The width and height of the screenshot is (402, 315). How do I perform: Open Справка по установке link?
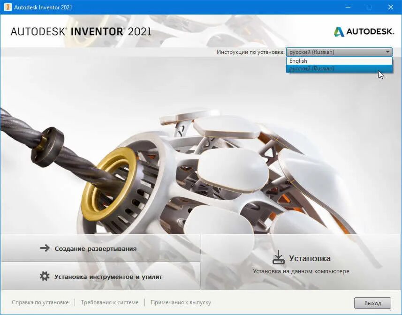click(x=40, y=302)
